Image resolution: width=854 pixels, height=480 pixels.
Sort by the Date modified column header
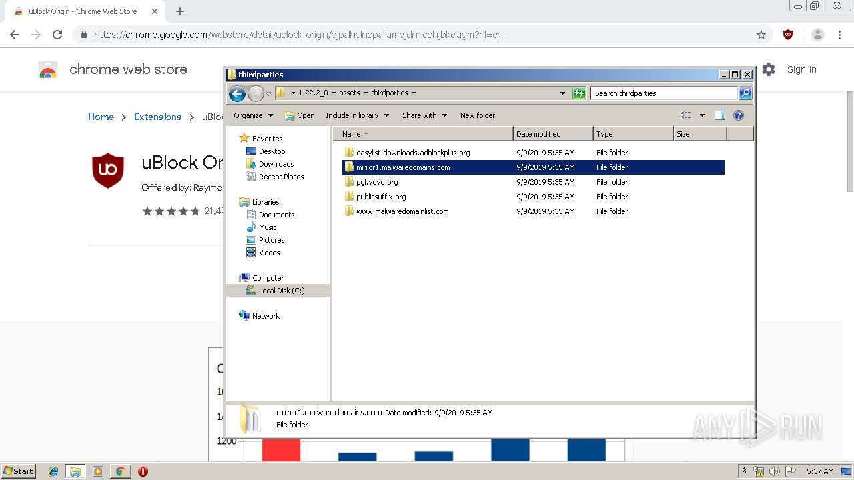click(x=553, y=134)
